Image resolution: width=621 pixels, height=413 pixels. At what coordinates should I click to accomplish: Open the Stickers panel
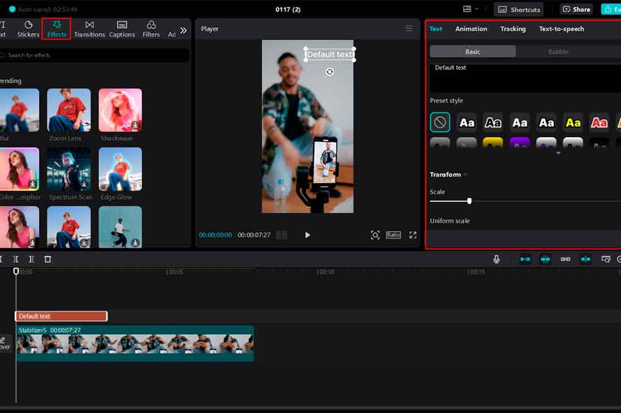28,29
